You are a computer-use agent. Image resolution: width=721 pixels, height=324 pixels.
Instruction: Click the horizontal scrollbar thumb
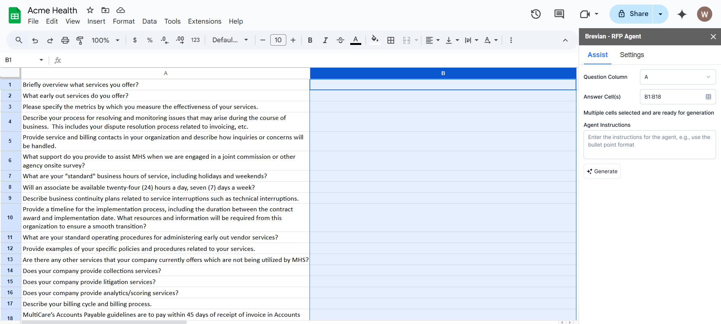[x=104, y=322]
